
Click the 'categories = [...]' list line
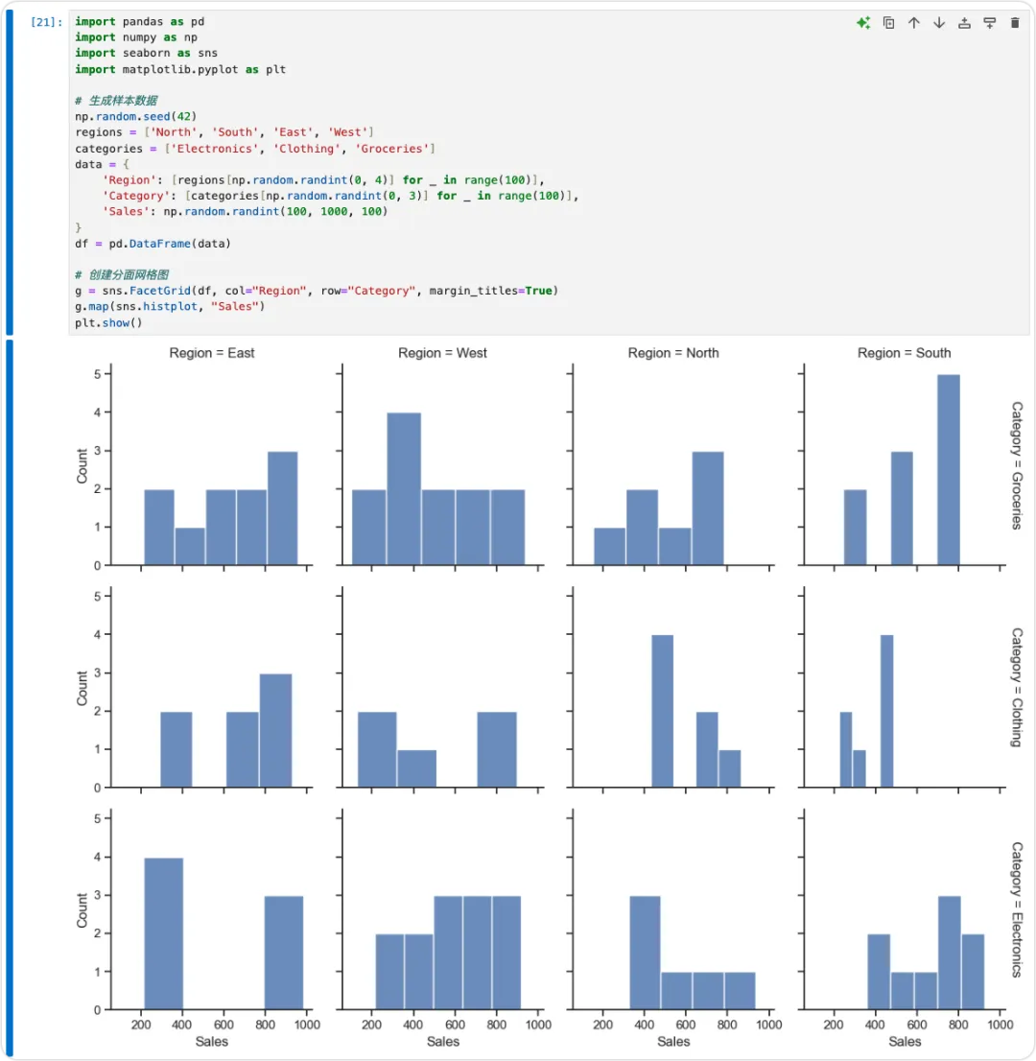click(255, 148)
